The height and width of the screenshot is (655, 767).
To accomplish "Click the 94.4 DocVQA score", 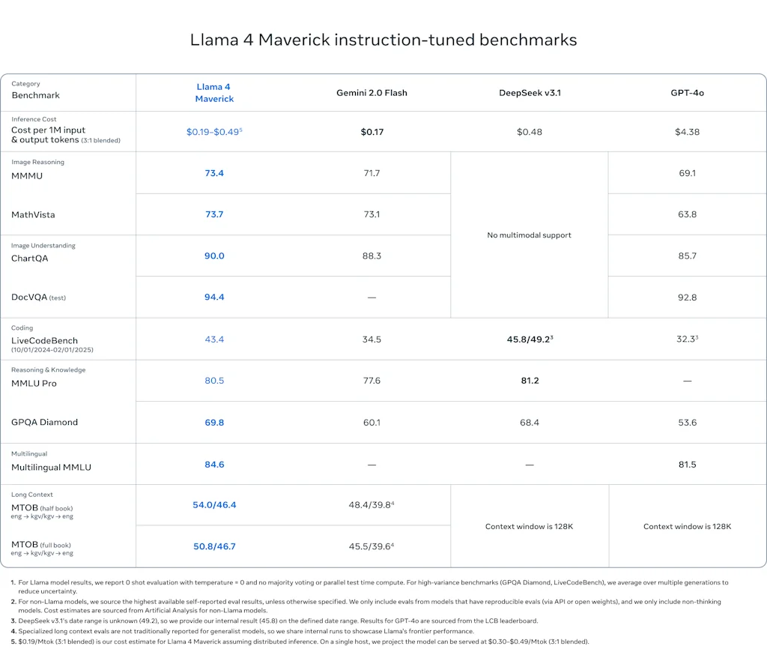I will 214,297.
